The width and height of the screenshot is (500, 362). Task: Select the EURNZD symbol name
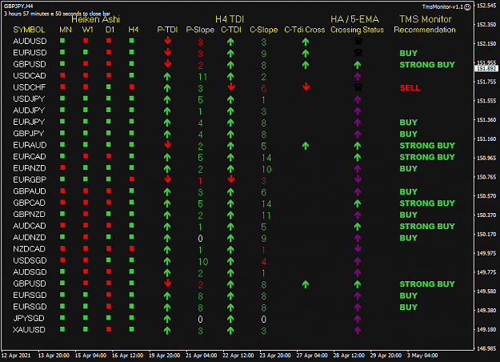pyautogui.click(x=30, y=168)
